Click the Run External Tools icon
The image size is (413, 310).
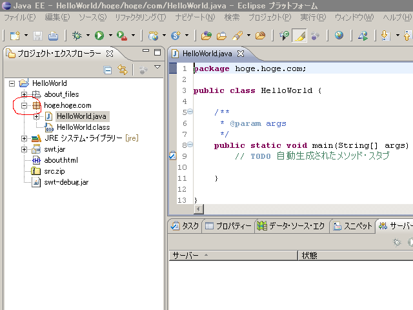point(122,36)
